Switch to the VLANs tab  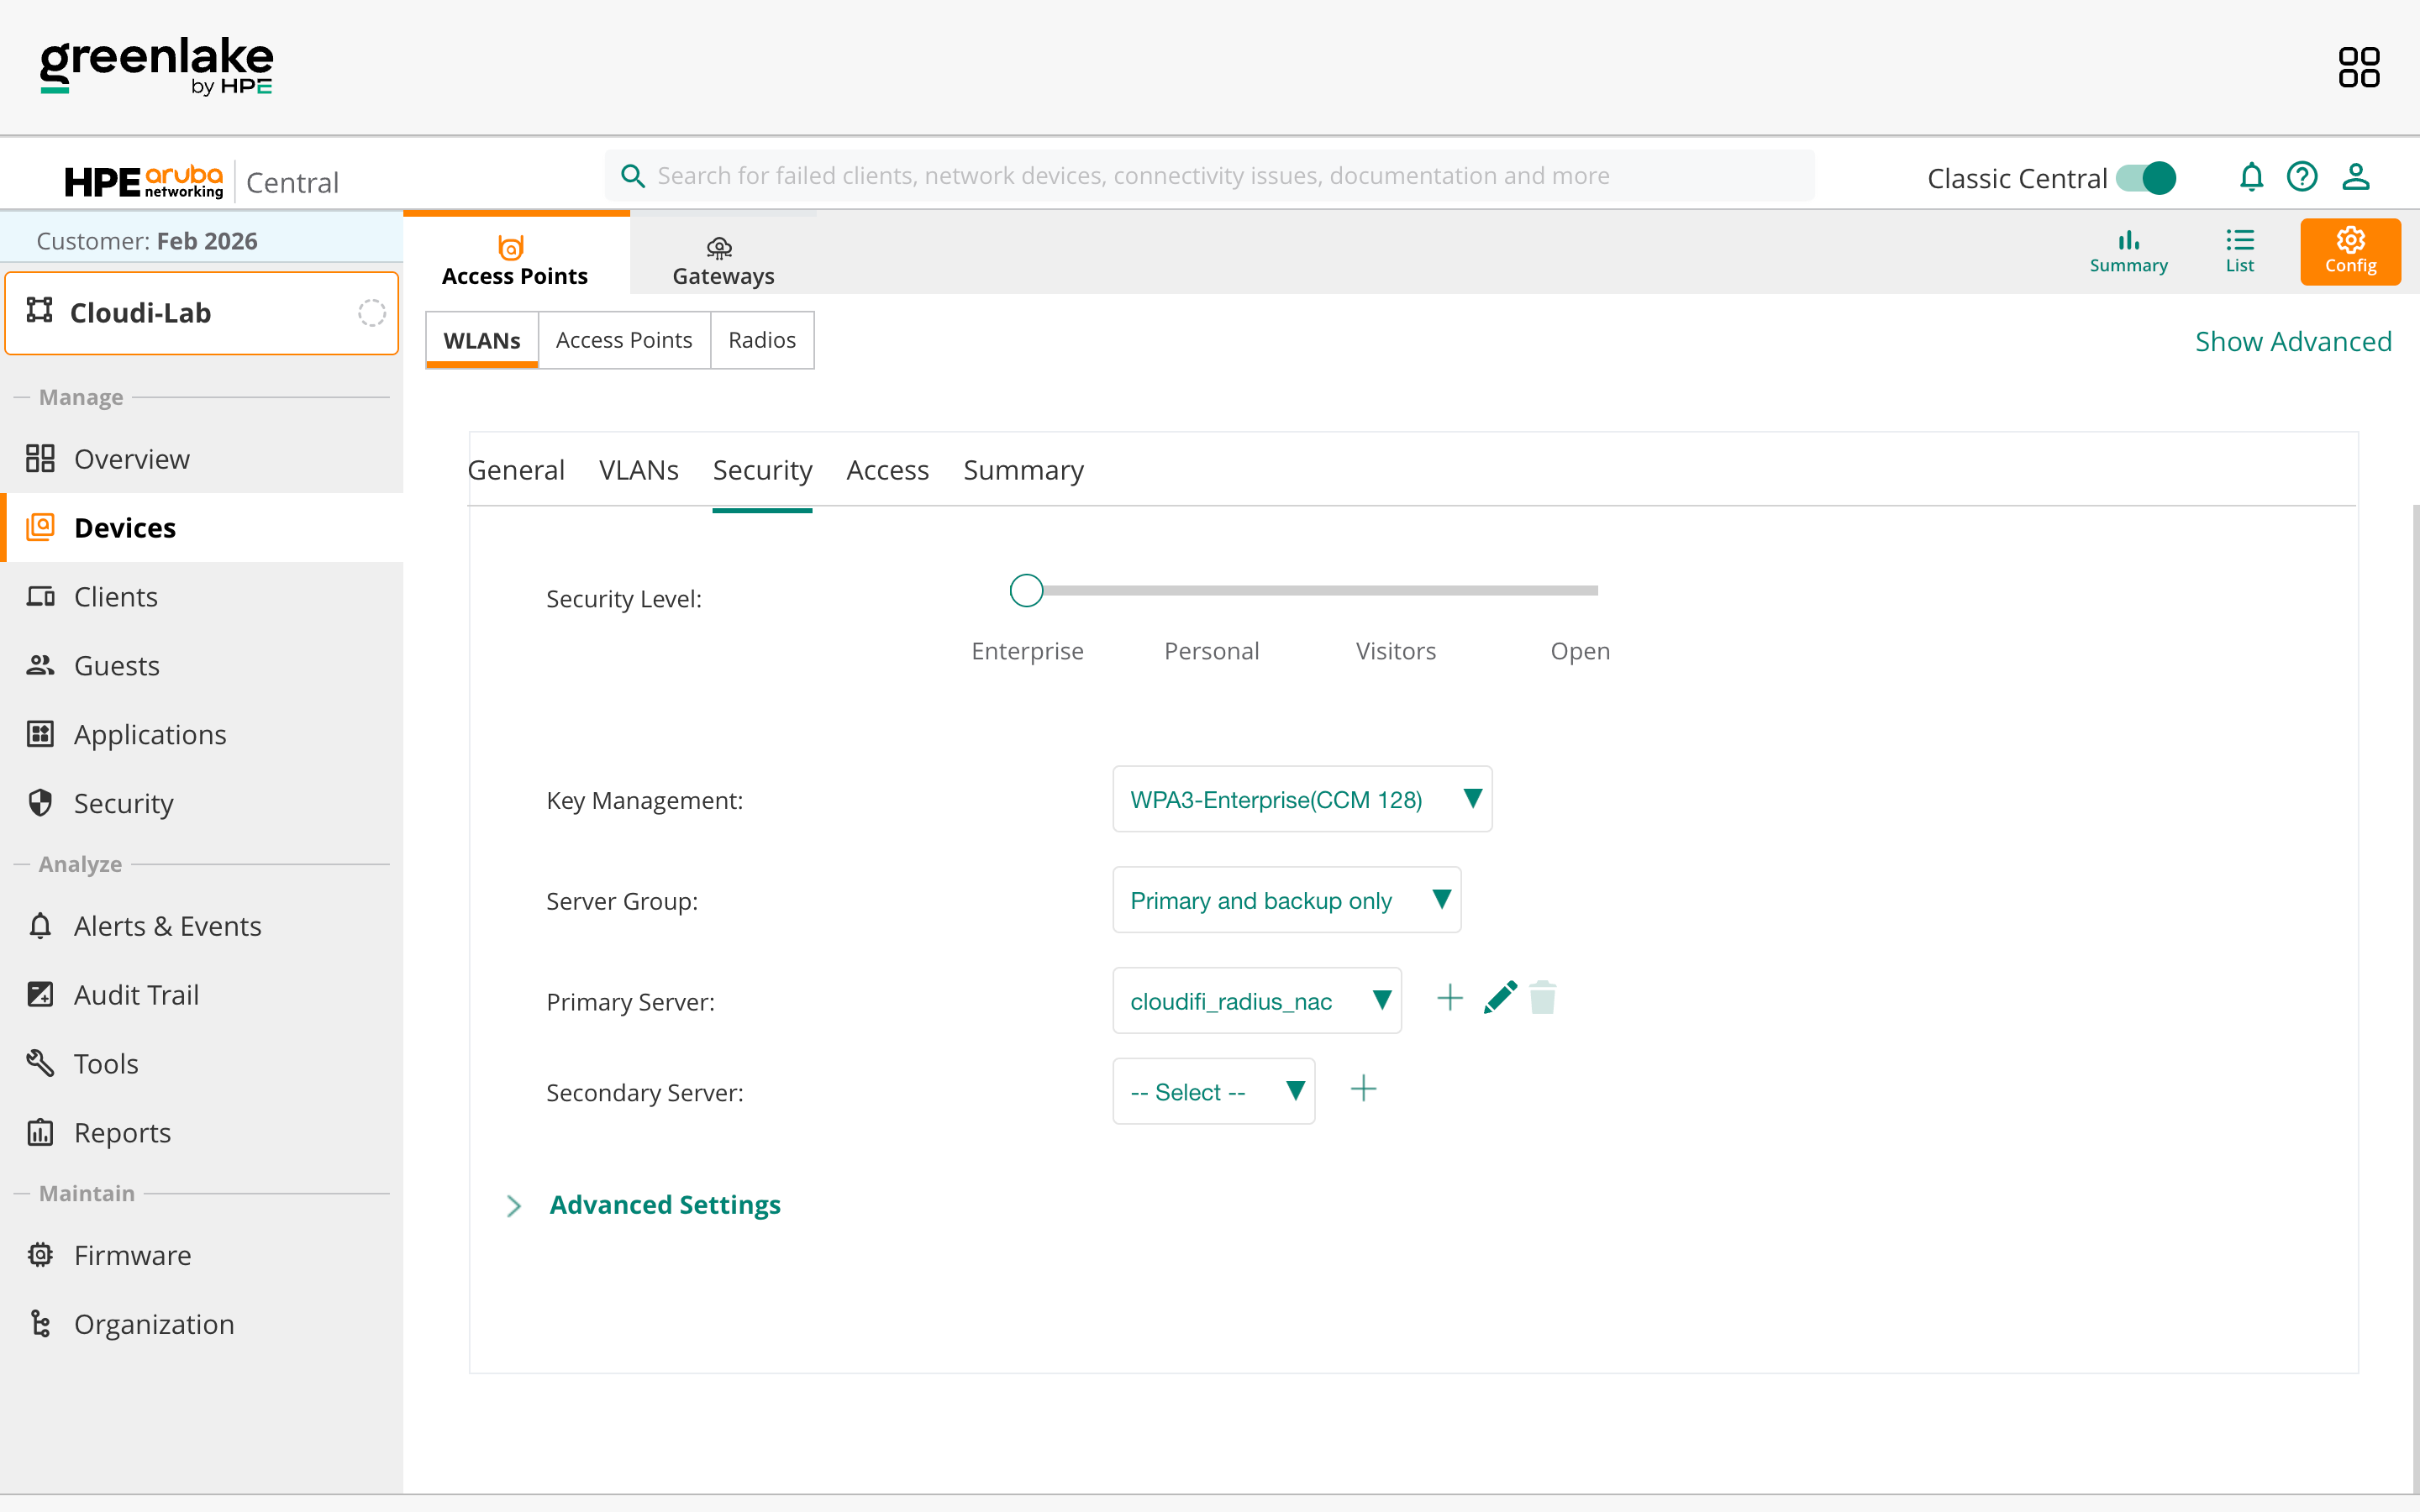[x=638, y=470]
